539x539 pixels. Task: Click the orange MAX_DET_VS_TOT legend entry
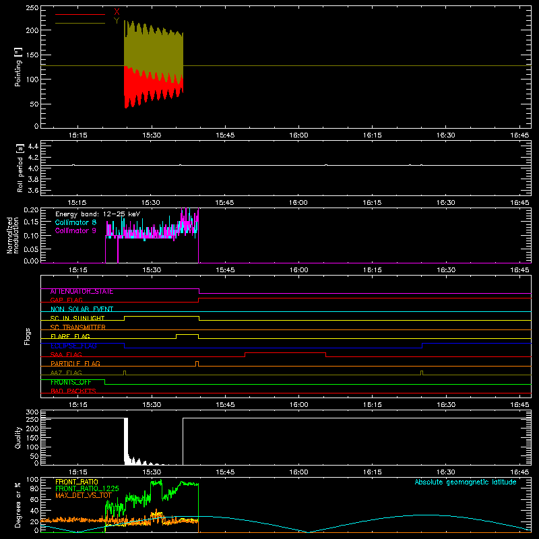pos(84,495)
